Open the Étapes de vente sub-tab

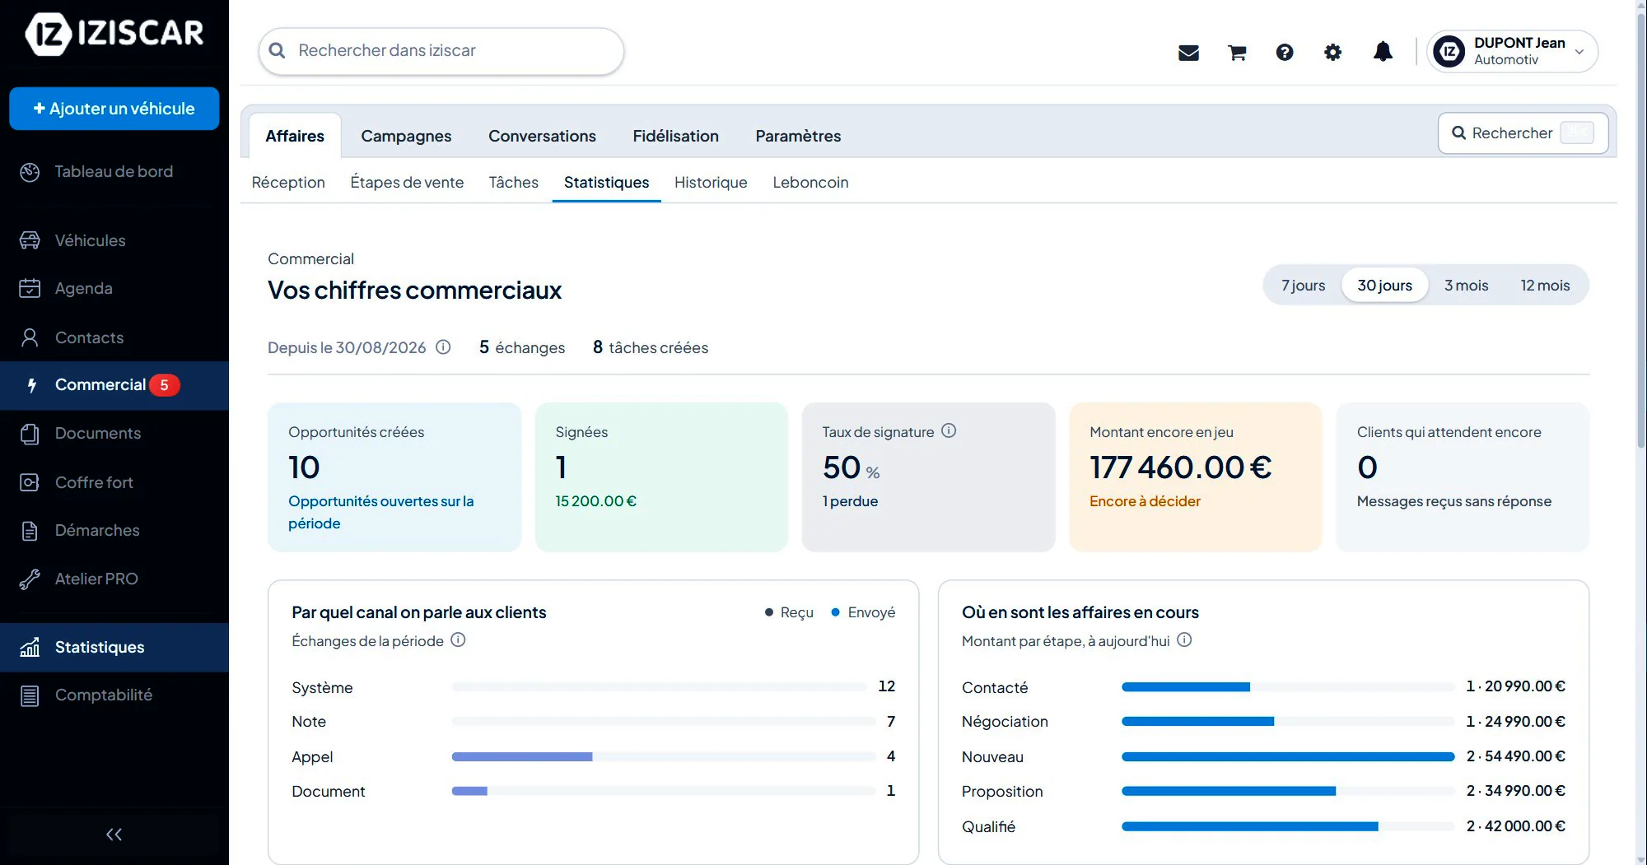point(407,183)
